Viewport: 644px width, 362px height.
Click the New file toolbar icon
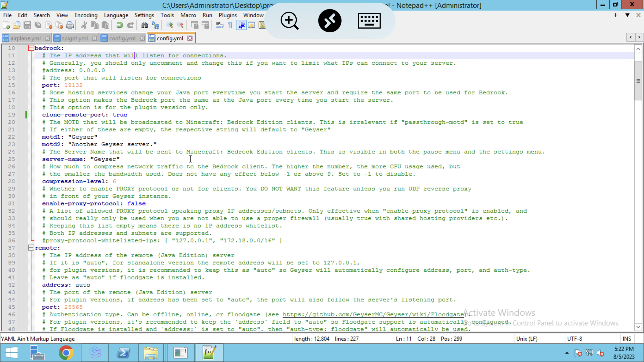click(6, 25)
